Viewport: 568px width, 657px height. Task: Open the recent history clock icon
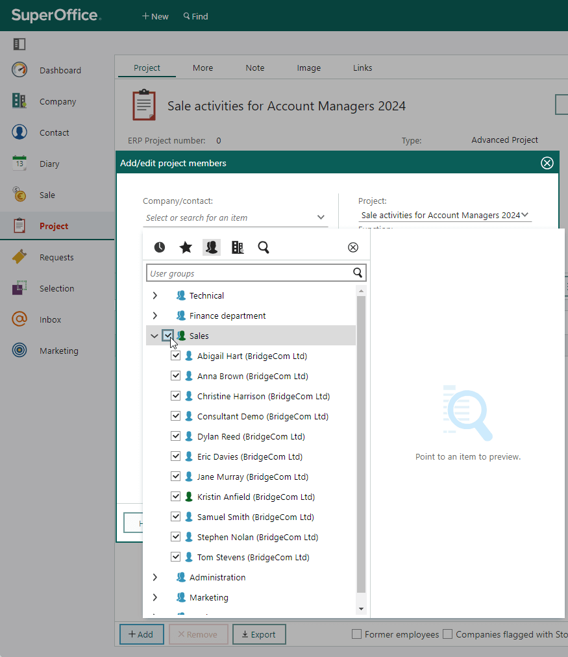[x=159, y=247]
